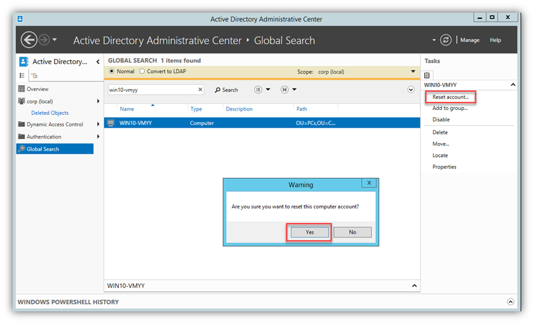
Task: Click the Move task
Action: pyautogui.click(x=441, y=144)
